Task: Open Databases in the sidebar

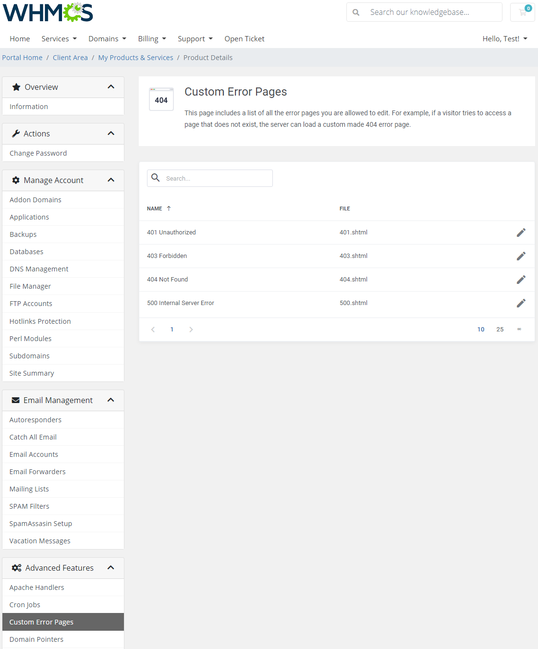Action: click(63, 252)
